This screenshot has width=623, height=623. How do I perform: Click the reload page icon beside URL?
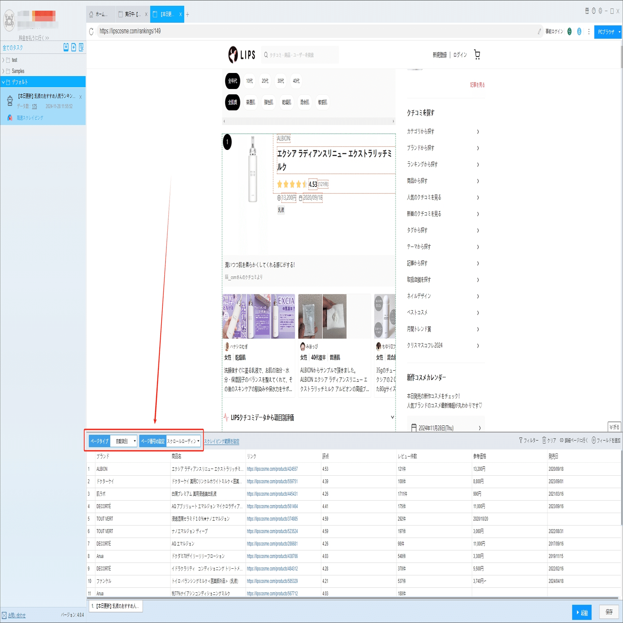point(91,31)
